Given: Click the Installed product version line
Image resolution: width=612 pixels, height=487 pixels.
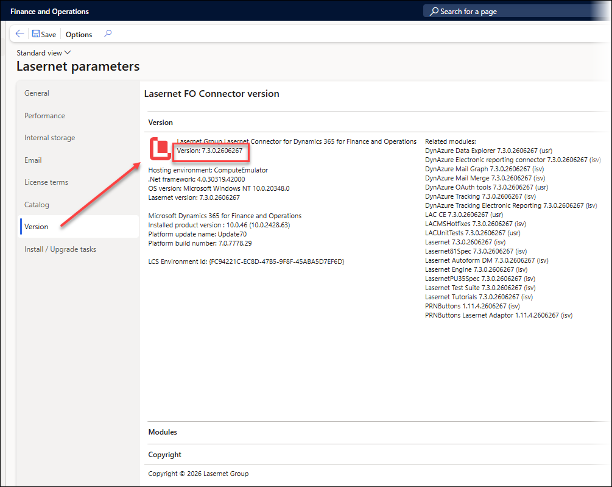Looking at the screenshot, I should coord(219,225).
